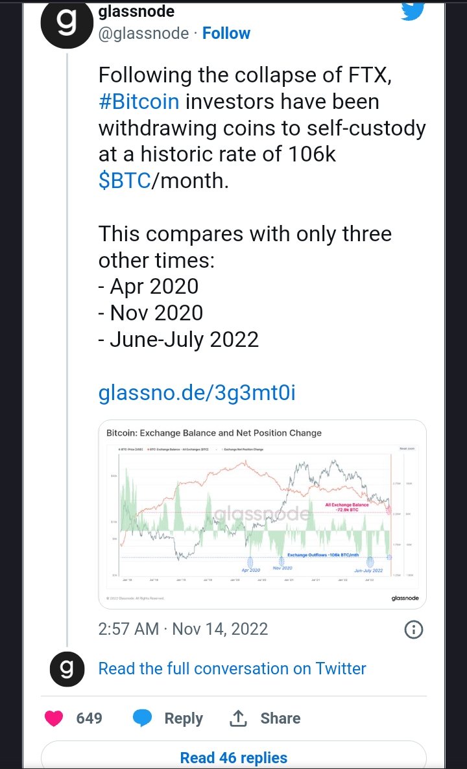Click the small glassnode avatar near conversation link

pyautogui.click(x=67, y=669)
